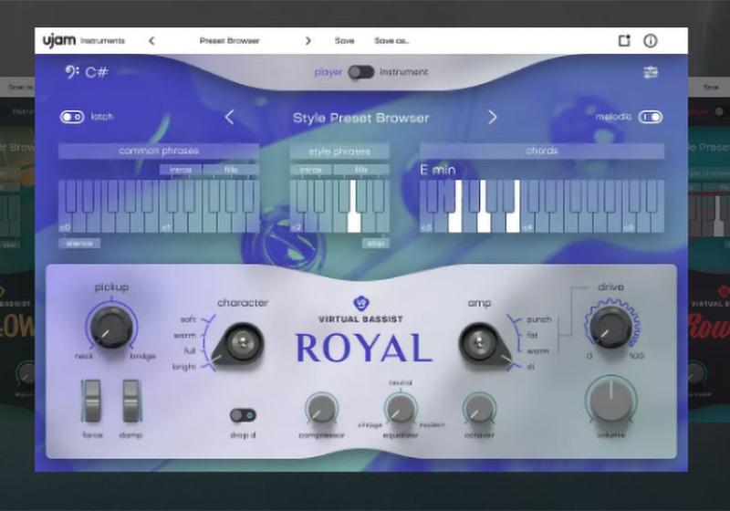Click the bass clef key icon
730x511 pixels.
coord(72,72)
